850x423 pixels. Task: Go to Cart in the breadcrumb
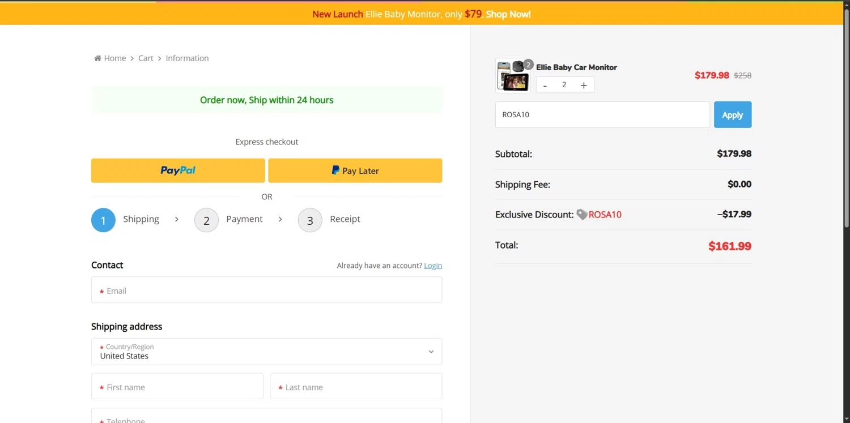coord(146,58)
